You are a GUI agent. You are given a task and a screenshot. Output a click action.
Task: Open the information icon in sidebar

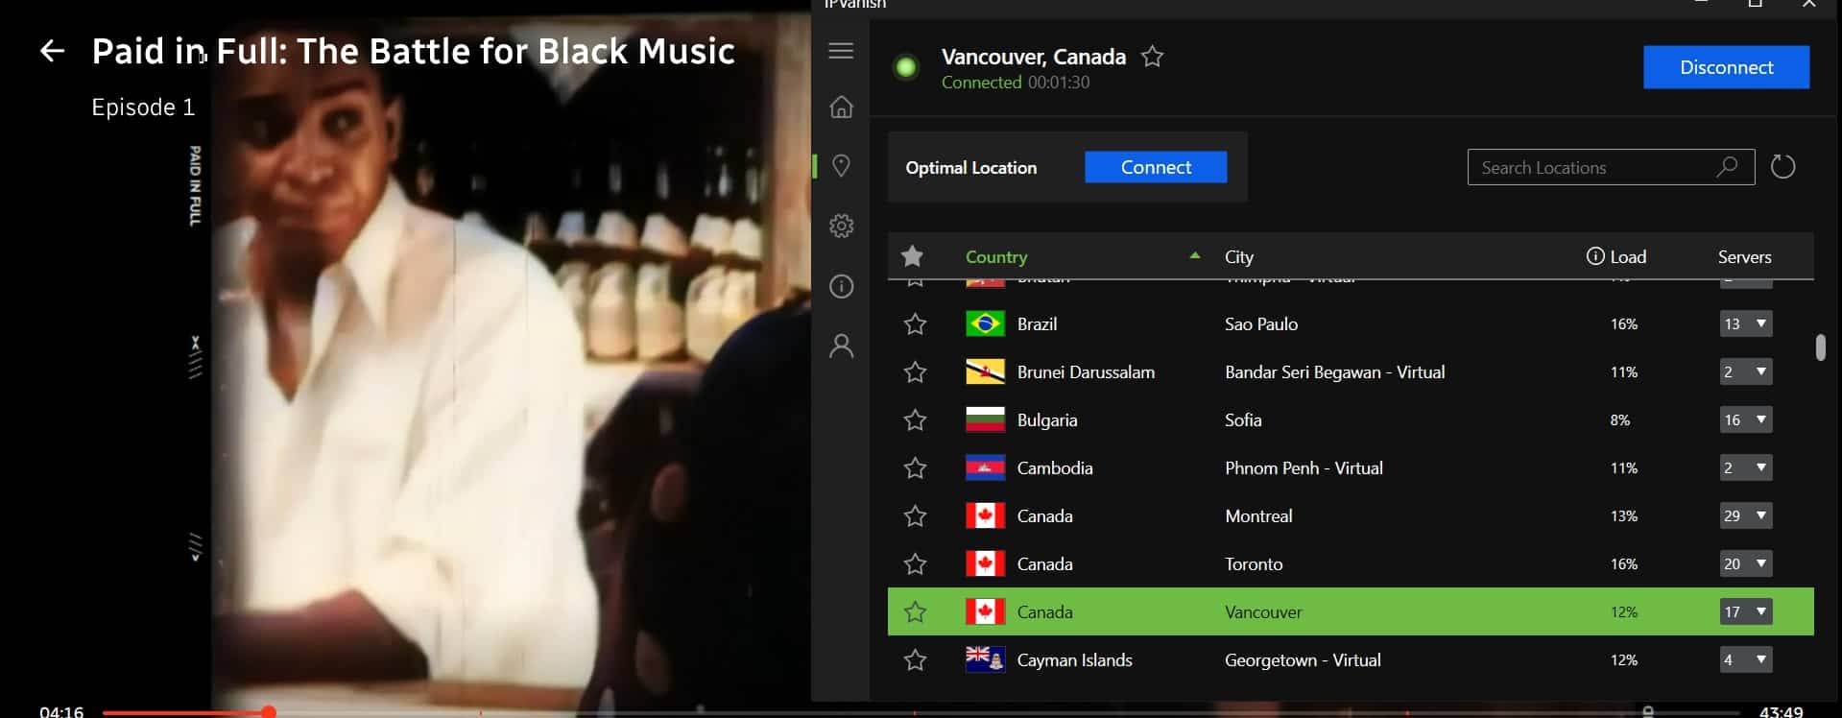point(841,286)
